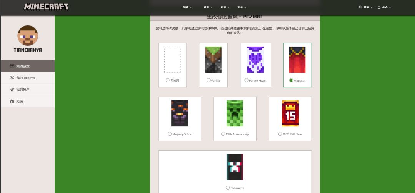Select the Vanilla cape radio button
415x193 pixels.
[209, 80]
